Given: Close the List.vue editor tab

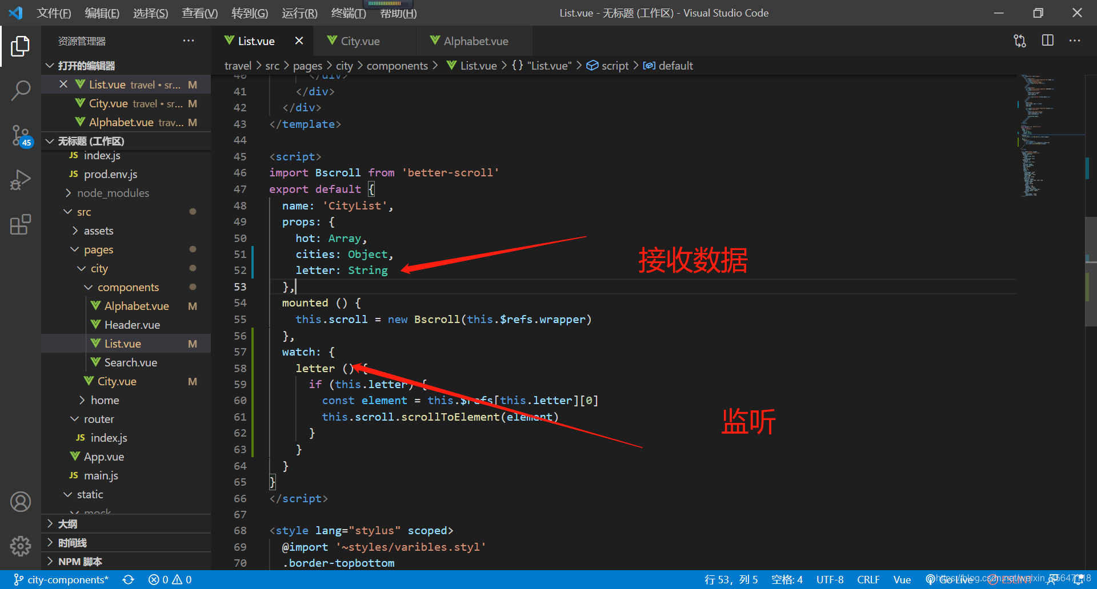Looking at the screenshot, I should point(299,41).
